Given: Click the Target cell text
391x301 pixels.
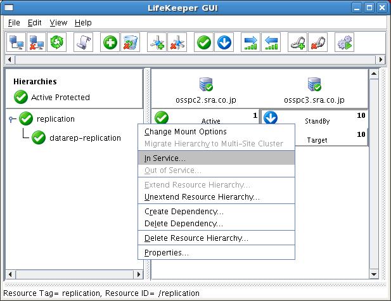Looking at the screenshot, I should click(317, 140).
